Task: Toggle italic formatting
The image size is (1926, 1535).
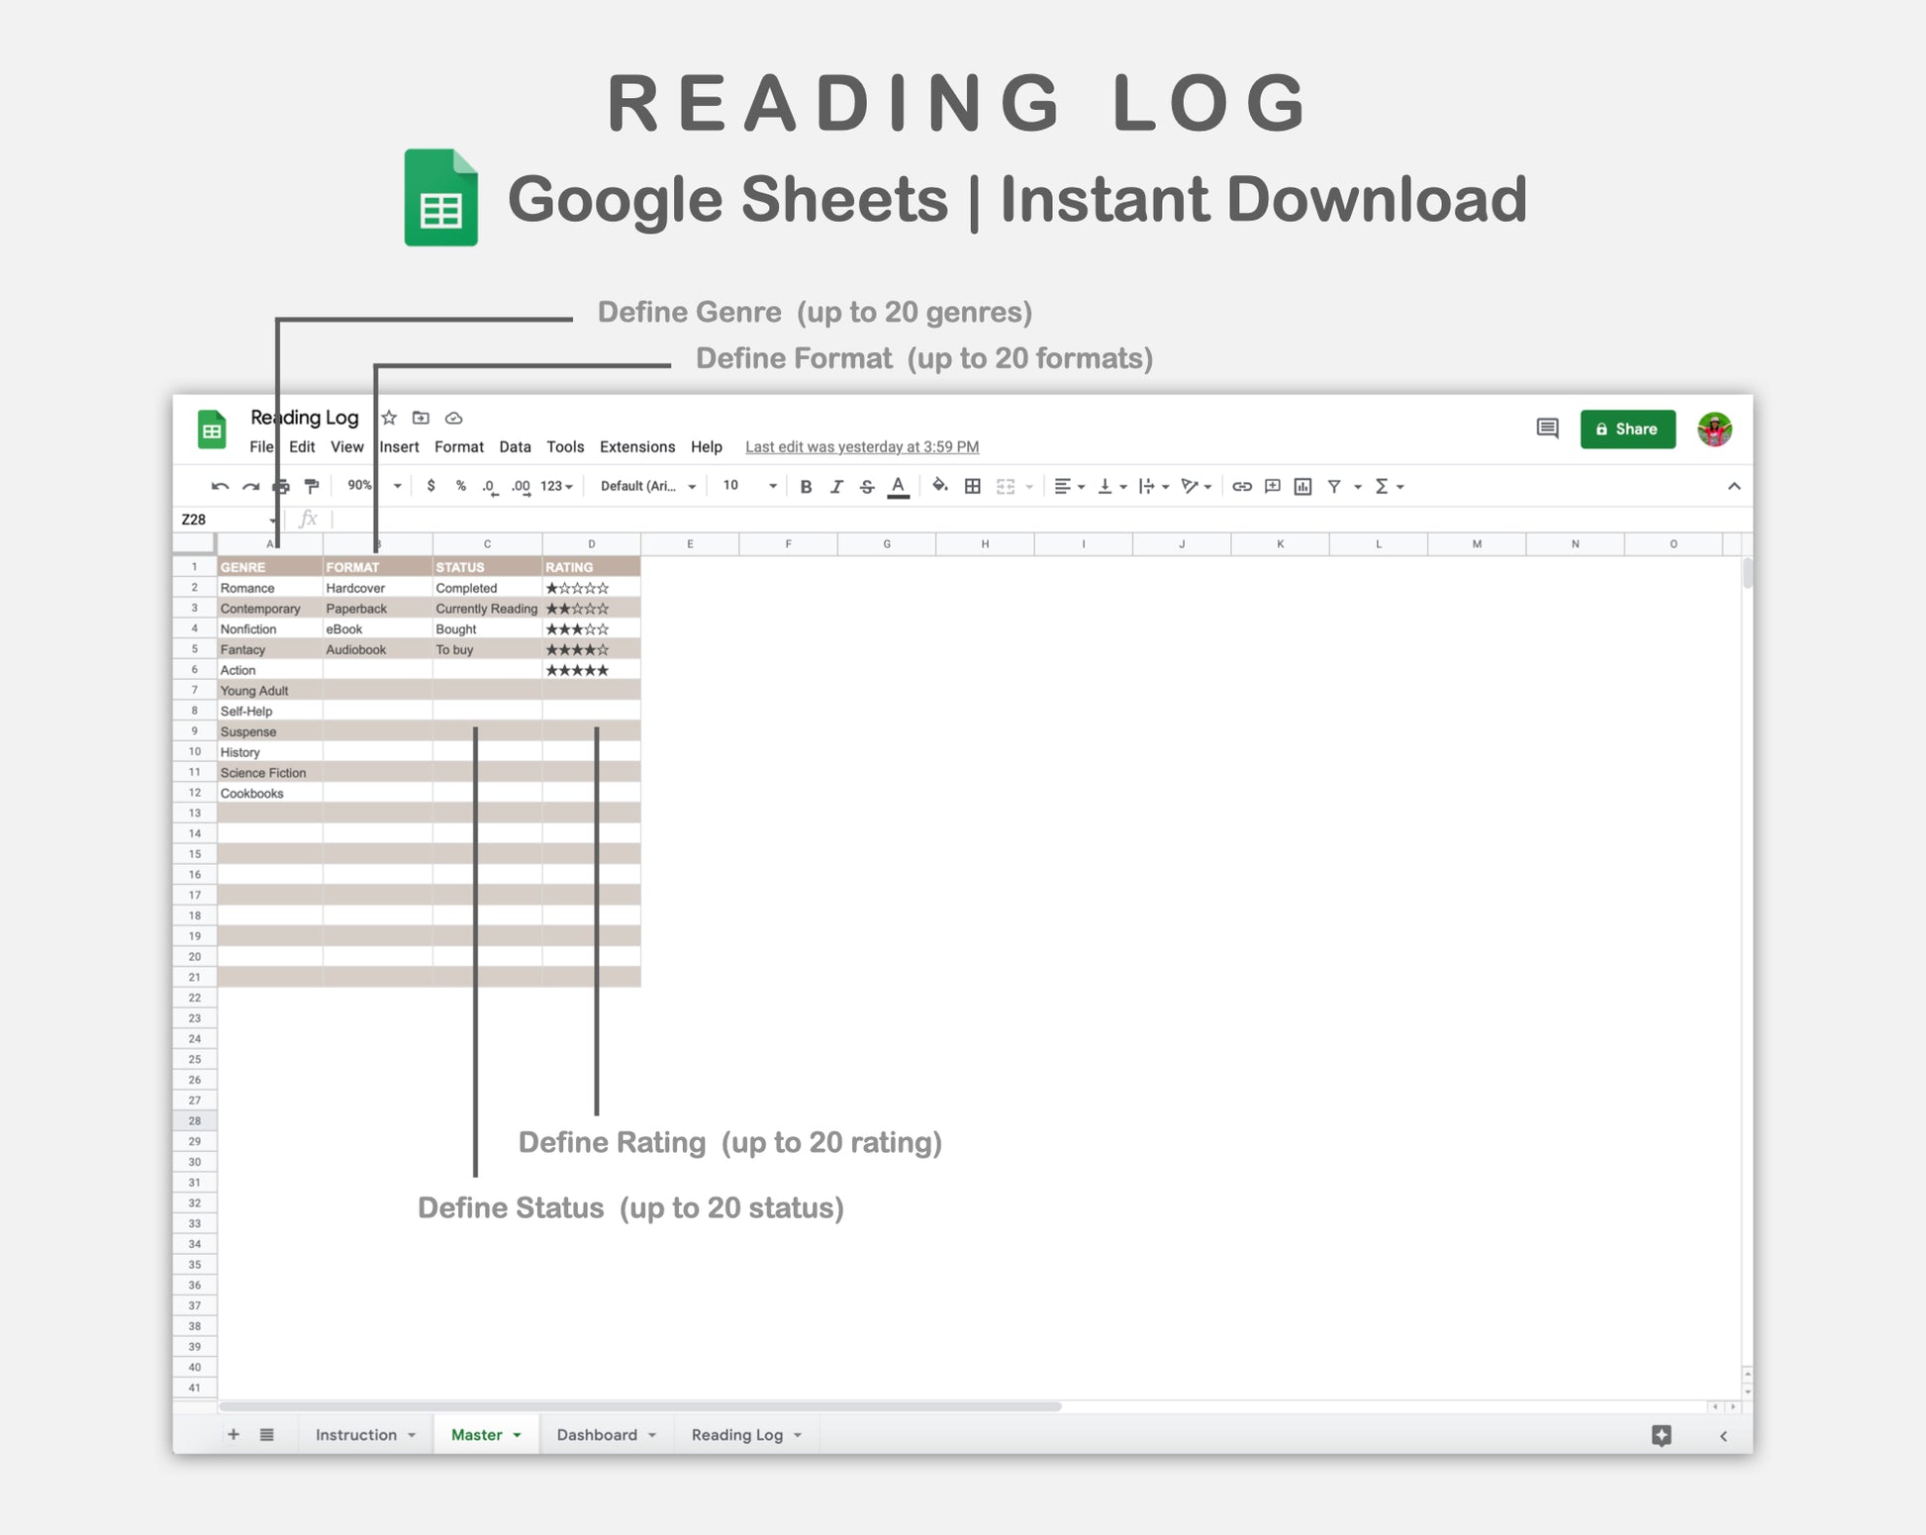Action: pyautogui.click(x=836, y=486)
